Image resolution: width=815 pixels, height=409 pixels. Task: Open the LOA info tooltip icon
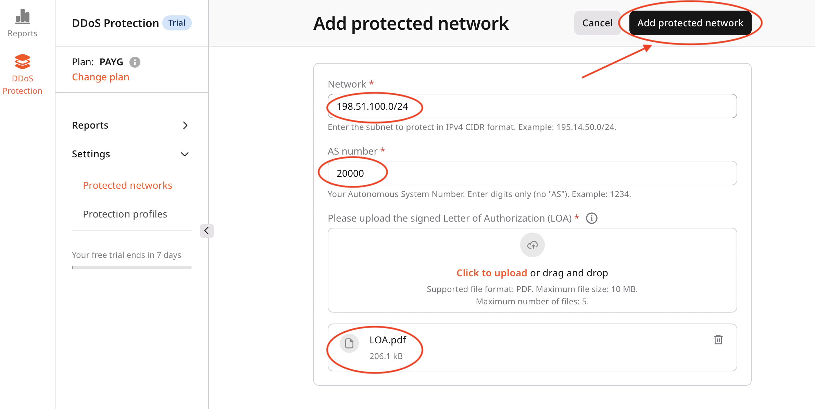click(592, 218)
